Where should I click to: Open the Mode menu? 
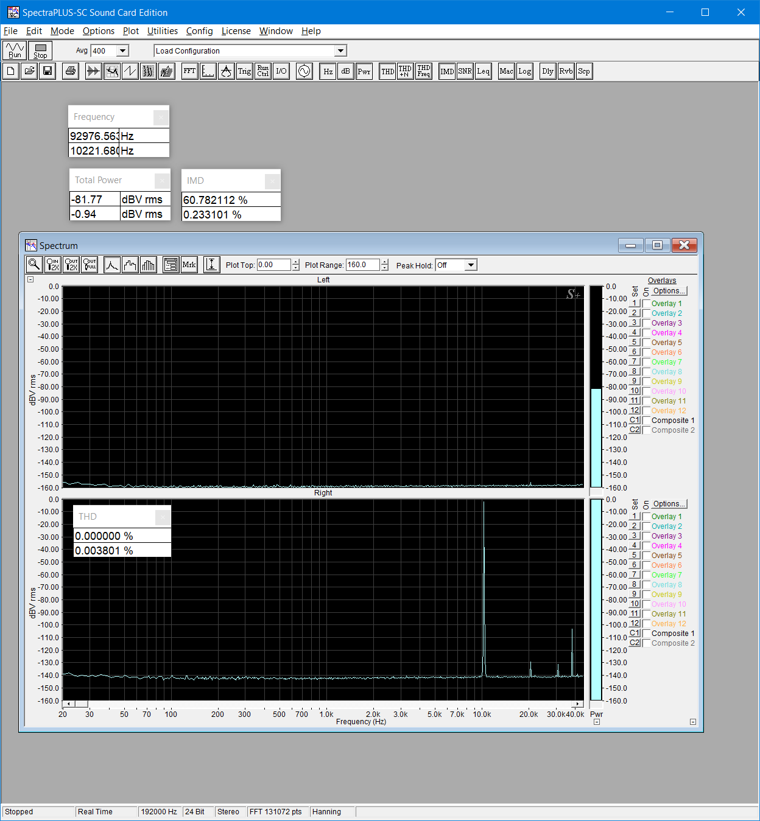(x=62, y=31)
